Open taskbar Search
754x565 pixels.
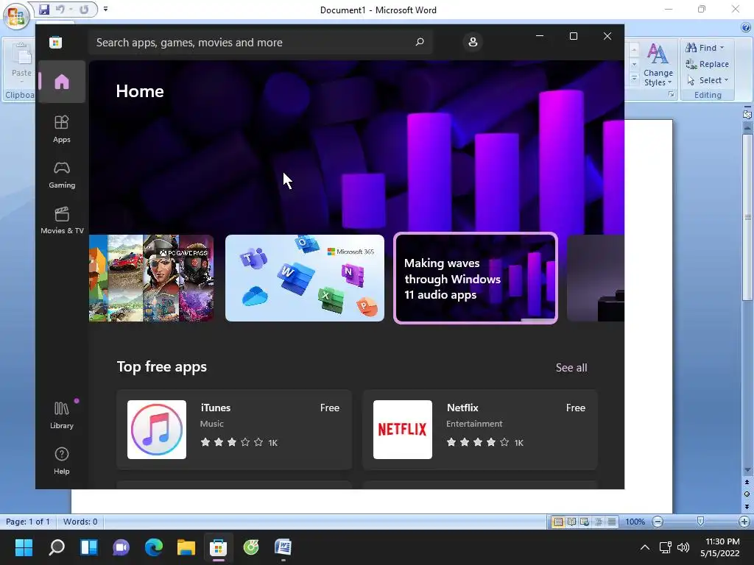[56, 547]
